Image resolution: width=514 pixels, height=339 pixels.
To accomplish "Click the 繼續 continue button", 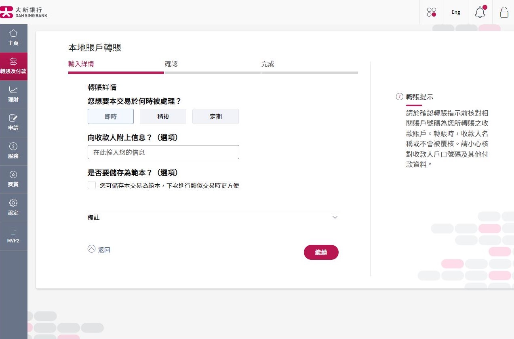I will [321, 252].
